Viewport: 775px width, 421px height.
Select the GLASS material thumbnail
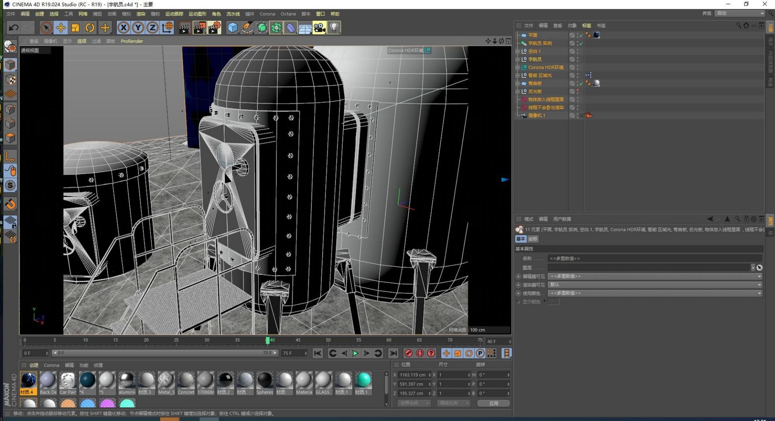323,383
